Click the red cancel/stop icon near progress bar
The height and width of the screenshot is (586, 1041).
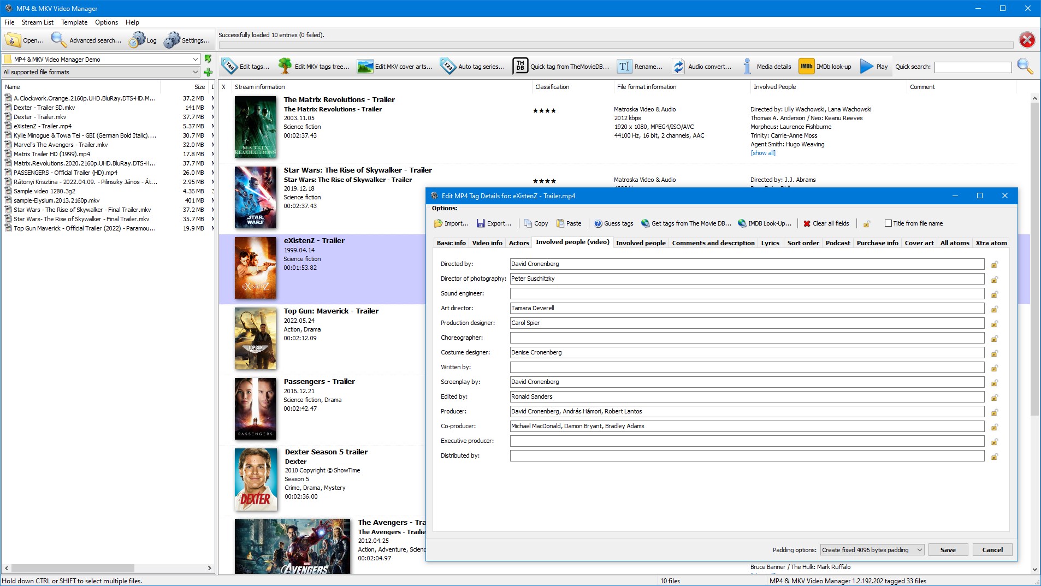coord(1027,39)
